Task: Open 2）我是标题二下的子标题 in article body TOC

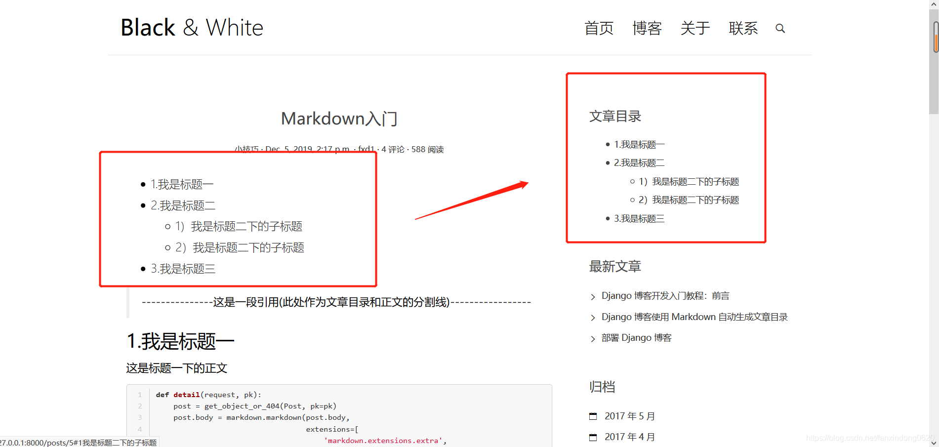Action: 240,247
